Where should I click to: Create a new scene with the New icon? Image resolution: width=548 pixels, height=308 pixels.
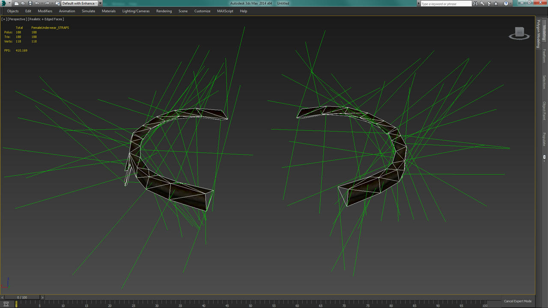click(x=16, y=3)
